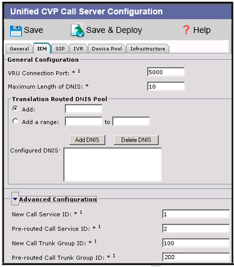Switch to the General tab
This screenshot has height=267, width=234.
tap(19, 48)
